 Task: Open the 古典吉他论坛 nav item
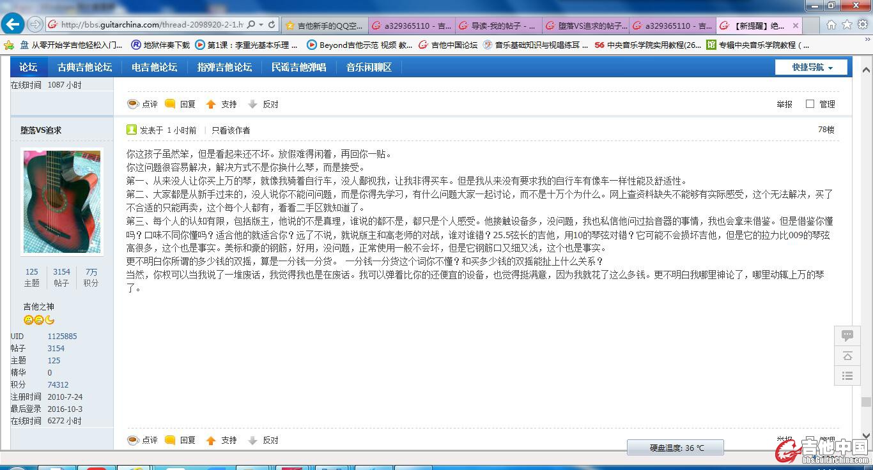click(84, 67)
